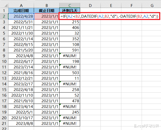
Task: Select cell with date 2022/4/18
Action: 21,90
